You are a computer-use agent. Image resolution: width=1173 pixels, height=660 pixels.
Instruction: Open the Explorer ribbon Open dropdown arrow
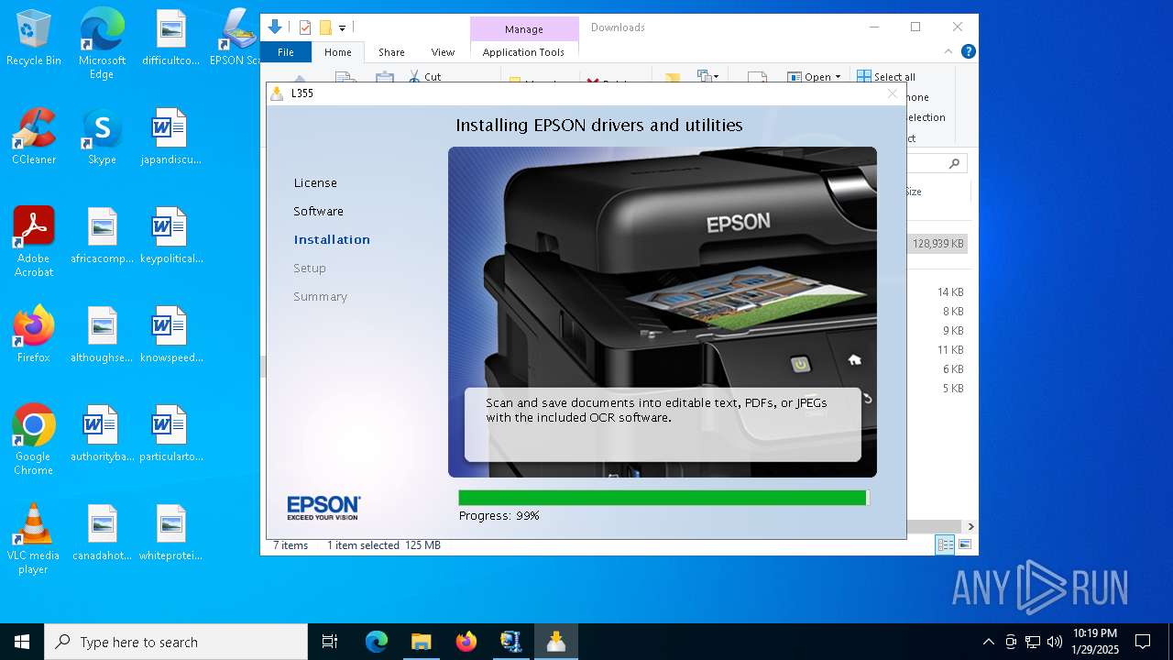[838, 77]
